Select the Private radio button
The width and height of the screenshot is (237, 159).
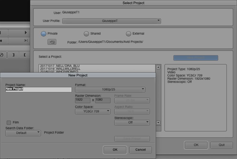[44, 34]
